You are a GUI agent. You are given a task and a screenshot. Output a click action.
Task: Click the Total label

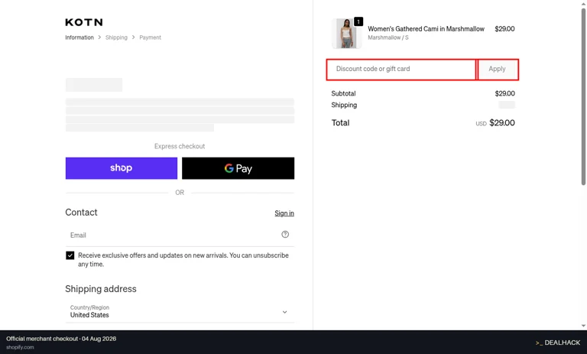[340, 123]
